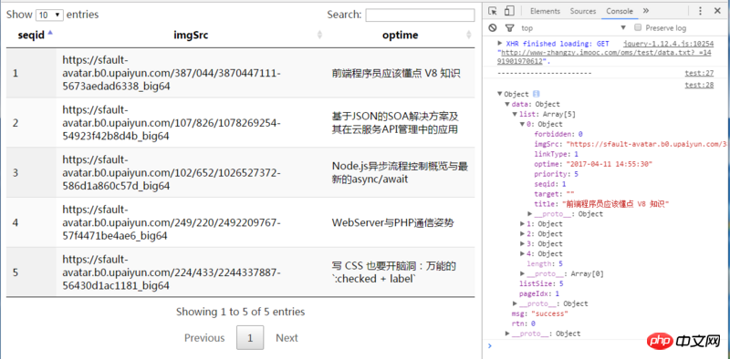Click the imgSrc URL containing 107/826
Viewport: 730px width, 359px height.
coord(172,123)
